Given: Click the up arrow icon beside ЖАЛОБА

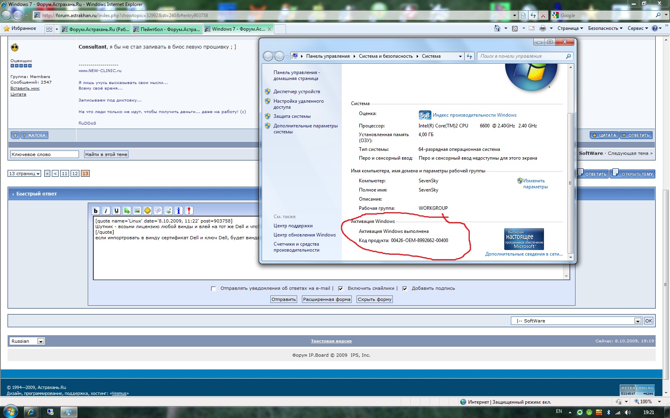Looking at the screenshot, I should click(x=15, y=135).
